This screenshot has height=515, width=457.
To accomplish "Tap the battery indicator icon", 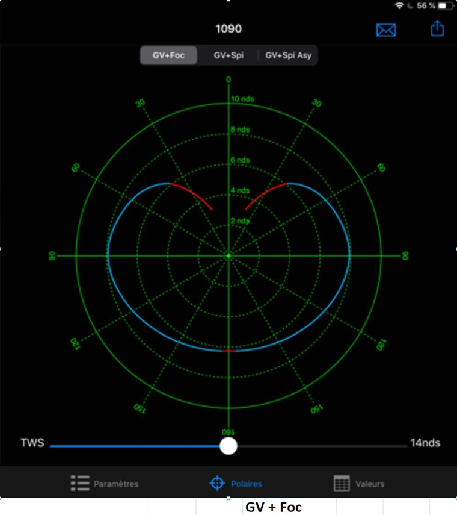I will (446, 5).
